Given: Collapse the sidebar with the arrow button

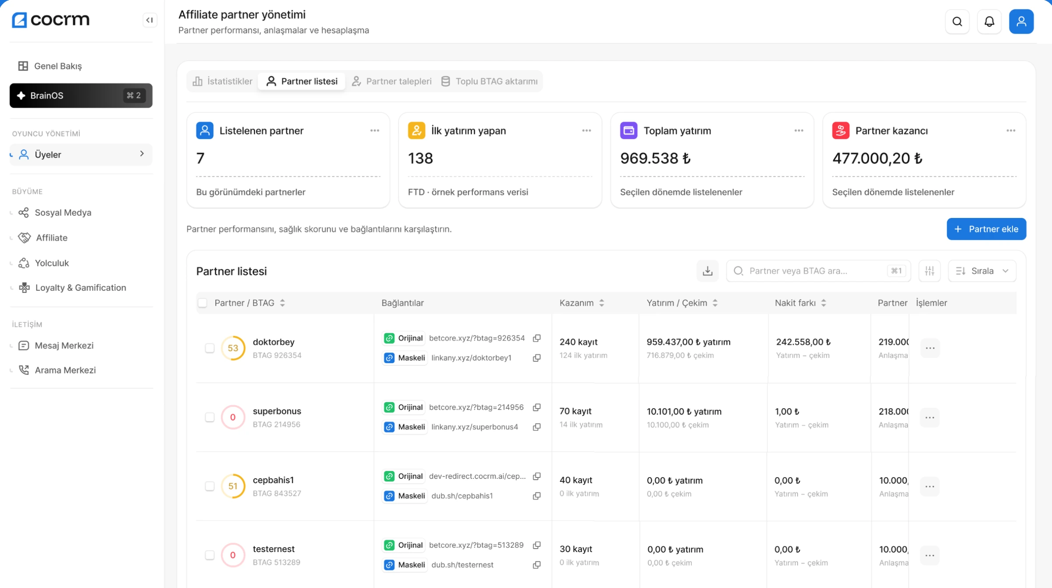Looking at the screenshot, I should click(x=149, y=20).
